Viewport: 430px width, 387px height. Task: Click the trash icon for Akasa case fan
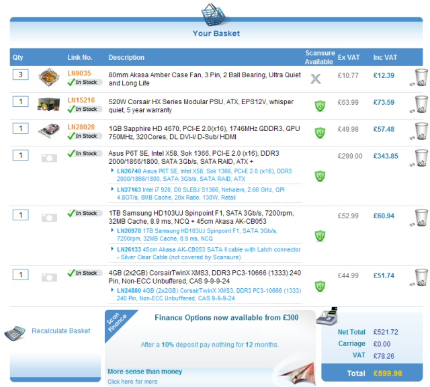[x=421, y=77]
